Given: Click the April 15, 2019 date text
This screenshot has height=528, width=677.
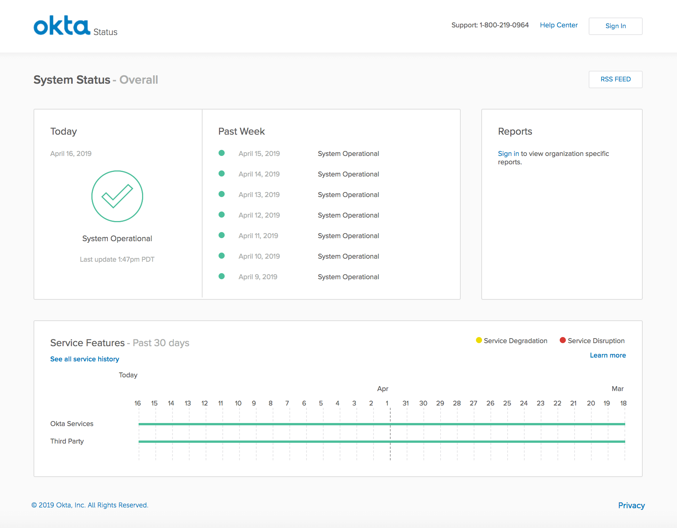Looking at the screenshot, I should [x=259, y=154].
